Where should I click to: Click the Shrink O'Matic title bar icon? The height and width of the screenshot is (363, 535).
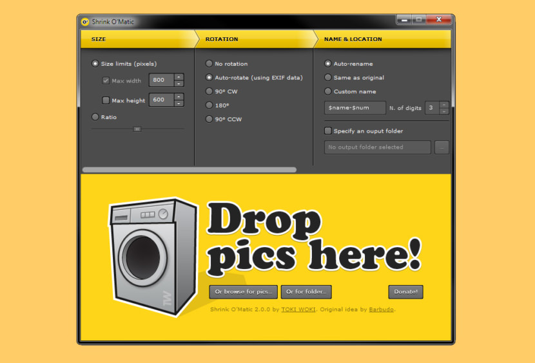(x=85, y=22)
